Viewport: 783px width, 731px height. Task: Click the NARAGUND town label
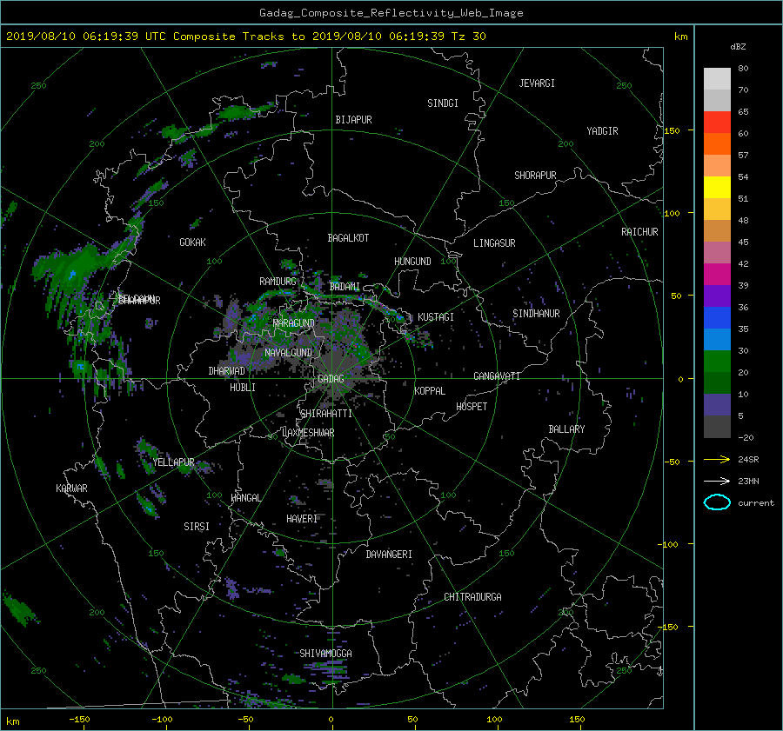pyautogui.click(x=294, y=323)
